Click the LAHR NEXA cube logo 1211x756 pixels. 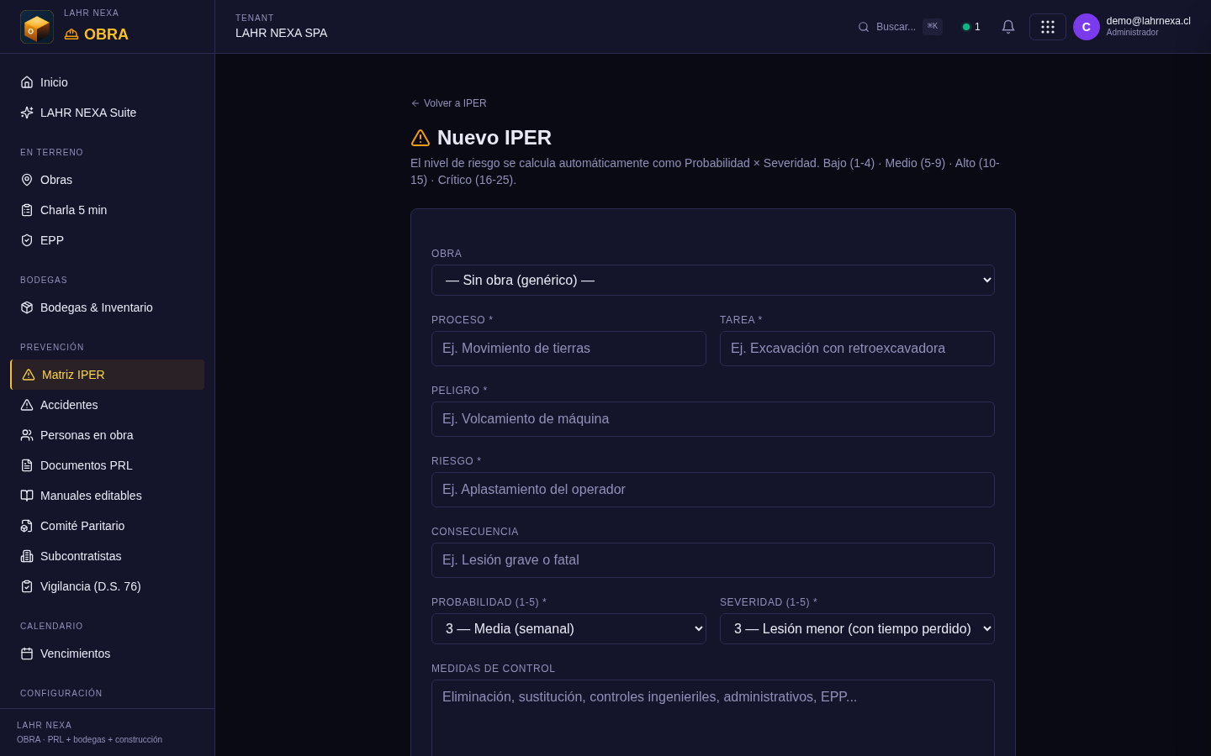[37, 27]
